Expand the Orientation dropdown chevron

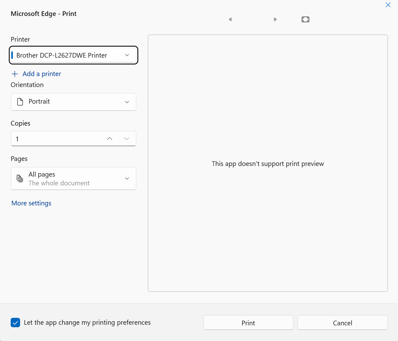127,102
